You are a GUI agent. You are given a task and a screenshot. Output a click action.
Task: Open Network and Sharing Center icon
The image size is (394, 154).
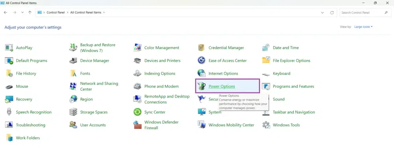(73, 86)
